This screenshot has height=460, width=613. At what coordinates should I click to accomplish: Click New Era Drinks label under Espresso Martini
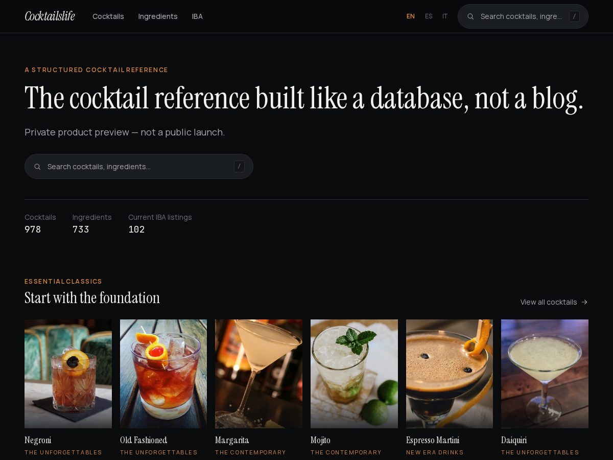435,452
